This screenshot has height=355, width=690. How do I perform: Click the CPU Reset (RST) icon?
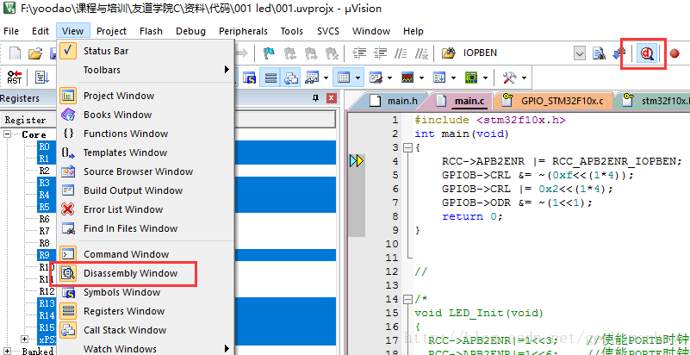coord(15,78)
